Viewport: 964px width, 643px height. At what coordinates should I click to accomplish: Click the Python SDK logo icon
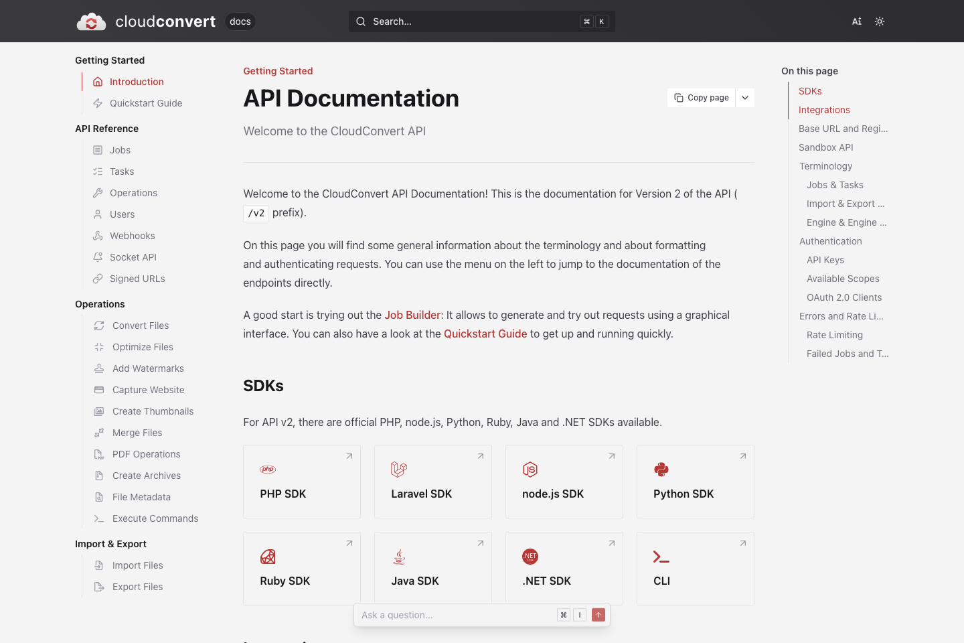pos(661,470)
